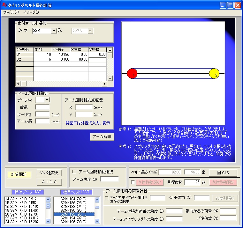The image size is (243, 228).
Task: Check the アームの支点から作用点までの距離 checkbox
Action: [107, 198]
